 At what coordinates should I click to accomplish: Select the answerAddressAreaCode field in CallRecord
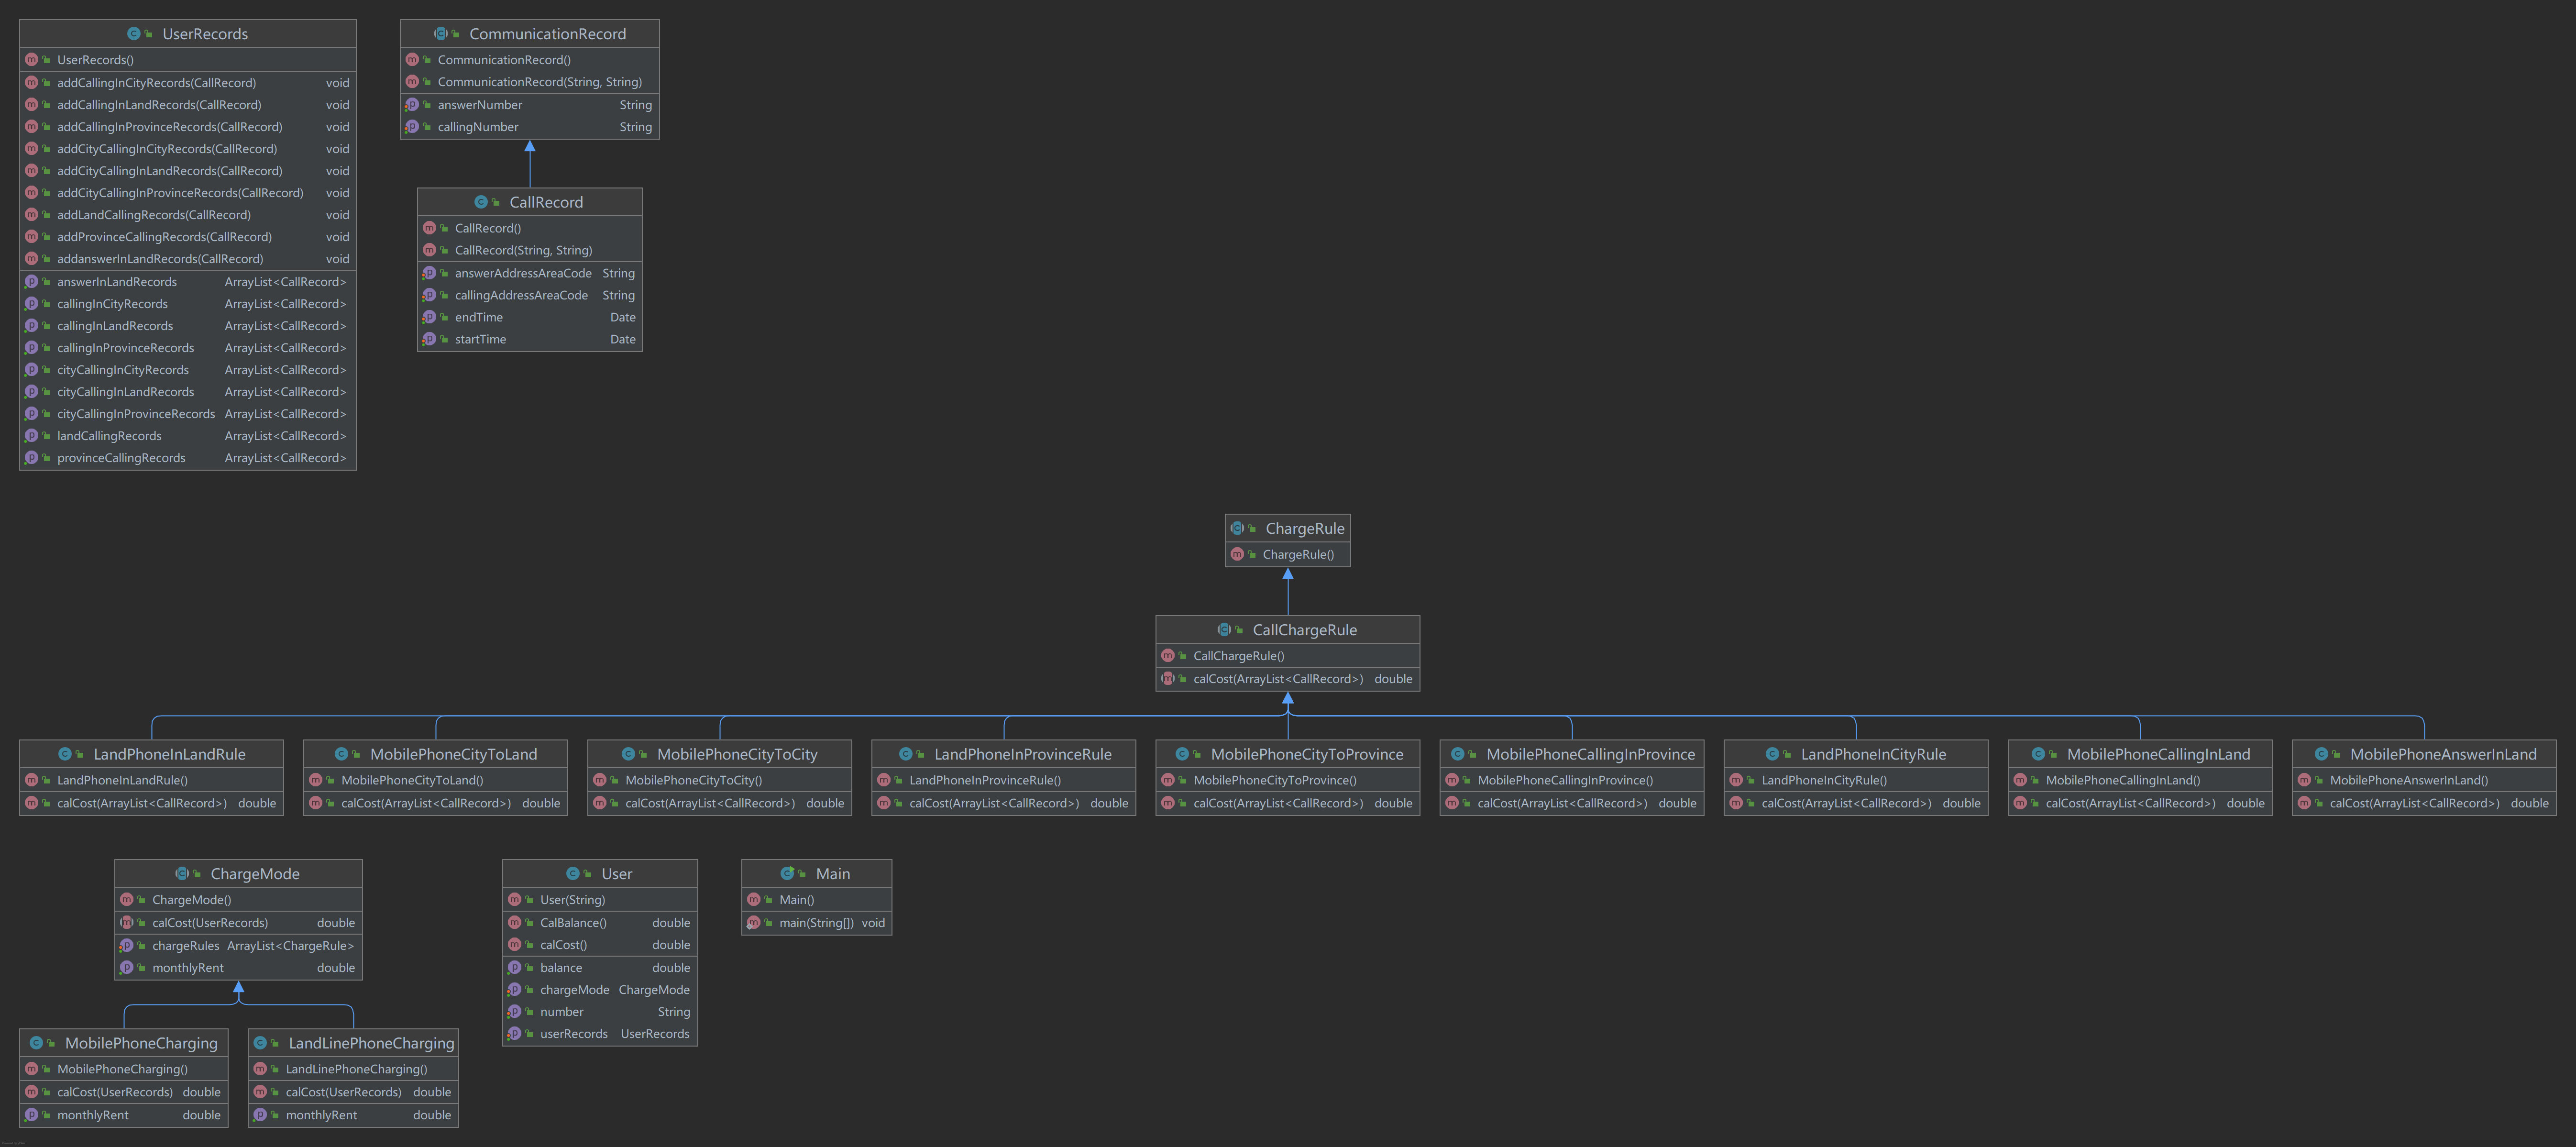(x=523, y=273)
